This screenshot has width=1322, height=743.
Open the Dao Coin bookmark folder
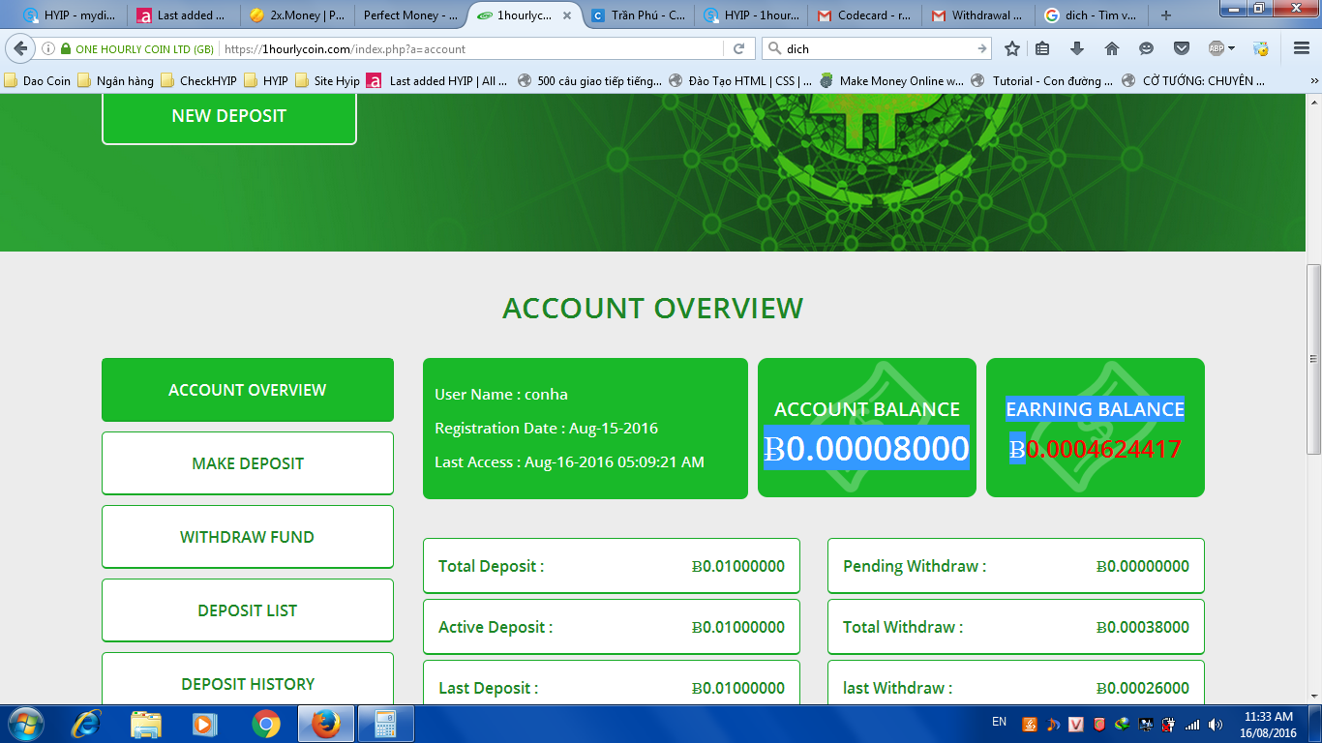coord(38,81)
